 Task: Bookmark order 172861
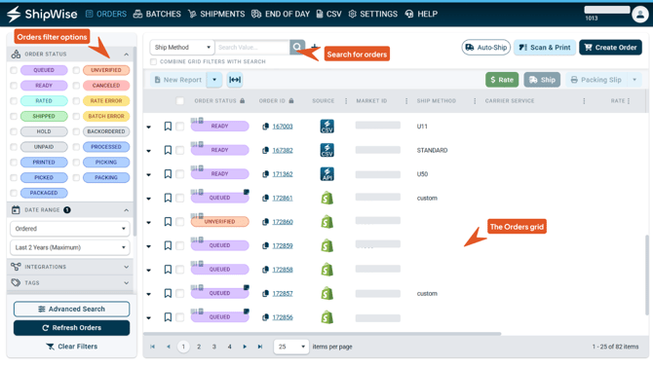(168, 198)
